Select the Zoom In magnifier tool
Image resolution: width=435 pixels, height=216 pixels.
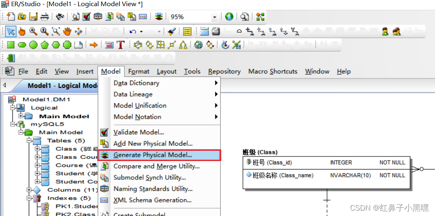tap(33, 31)
